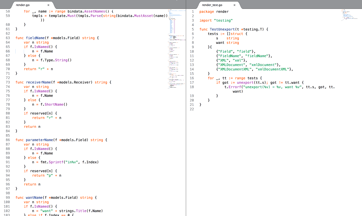Place cursor on return "p" + n statement
This screenshot has width=362, height=216.
click(x=47, y=175)
